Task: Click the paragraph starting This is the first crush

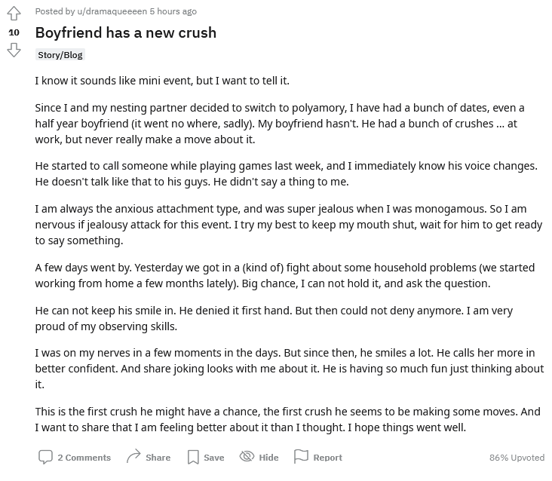Action: point(287,419)
